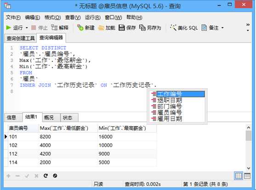Select cell 102 in results grid

23,145
